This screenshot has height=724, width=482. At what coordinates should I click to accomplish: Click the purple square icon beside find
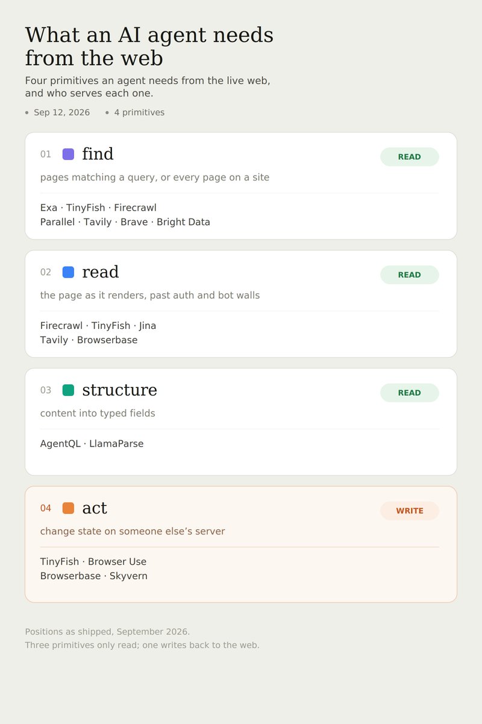point(68,154)
